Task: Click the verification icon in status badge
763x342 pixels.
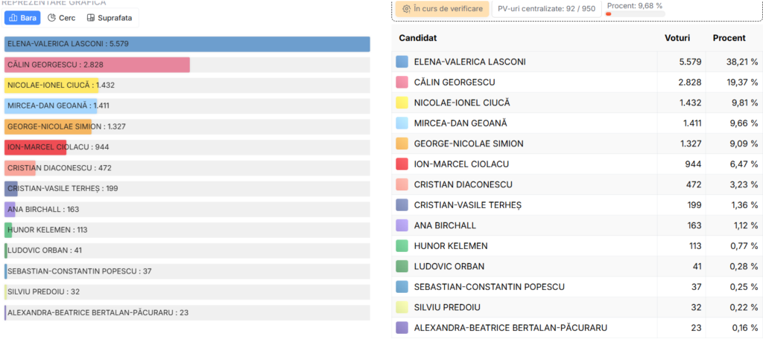Action: (407, 9)
